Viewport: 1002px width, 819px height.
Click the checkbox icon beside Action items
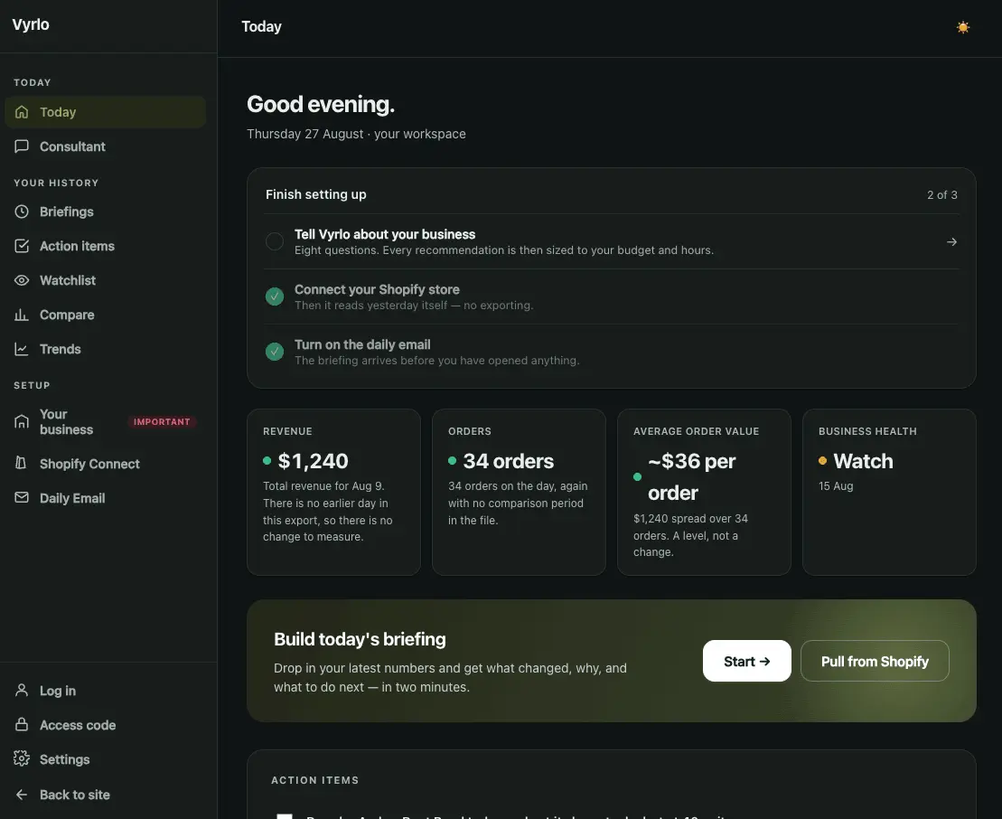pos(22,246)
